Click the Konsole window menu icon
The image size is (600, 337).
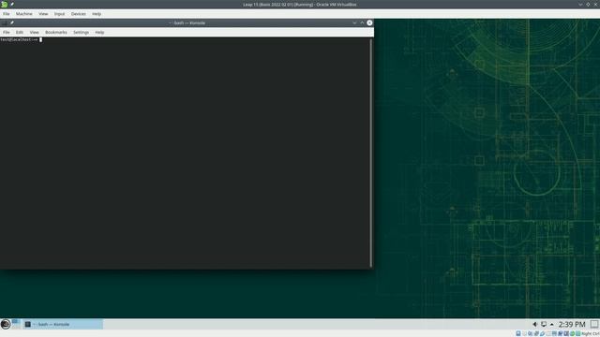click(x=4, y=22)
